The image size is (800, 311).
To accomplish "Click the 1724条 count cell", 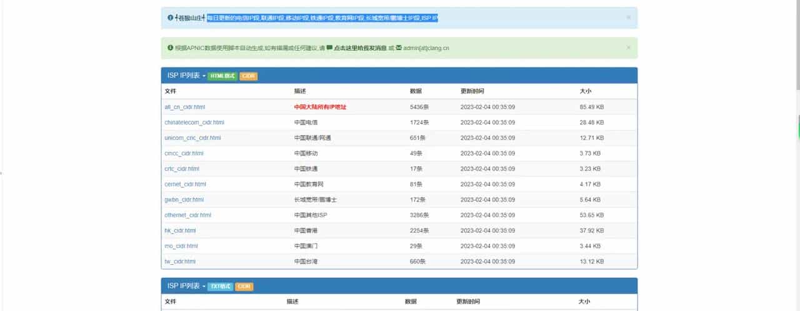I will (419, 122).
